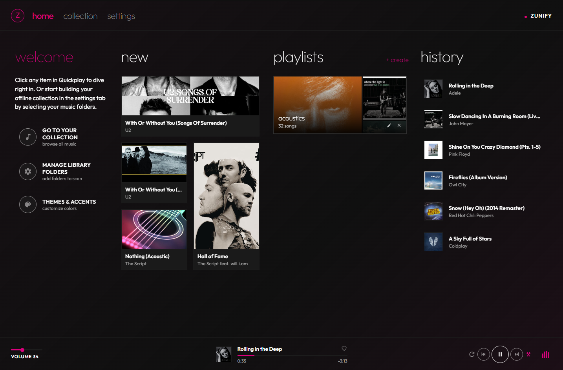Click the ZUNIFY profile label
The height and width of the screenshot is (370, 563).
tap(541, 16)
